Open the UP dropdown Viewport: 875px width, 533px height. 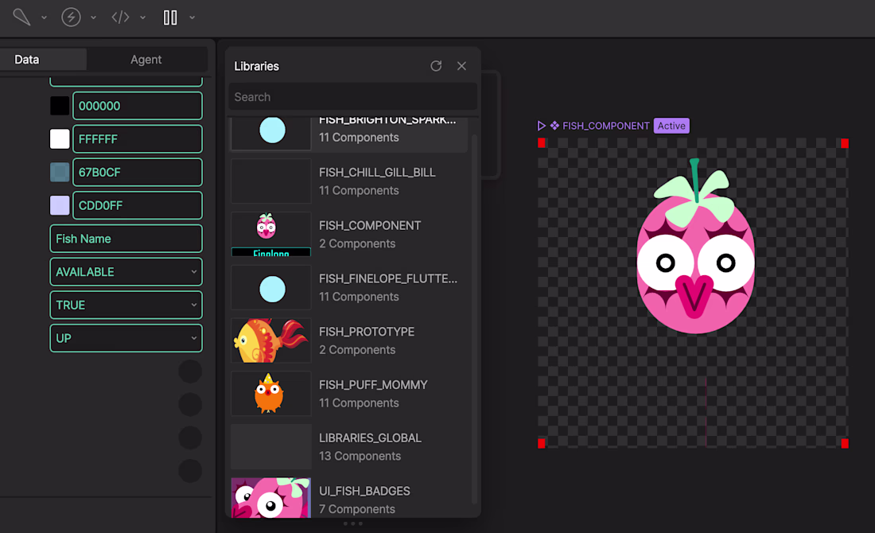point(126,338)
